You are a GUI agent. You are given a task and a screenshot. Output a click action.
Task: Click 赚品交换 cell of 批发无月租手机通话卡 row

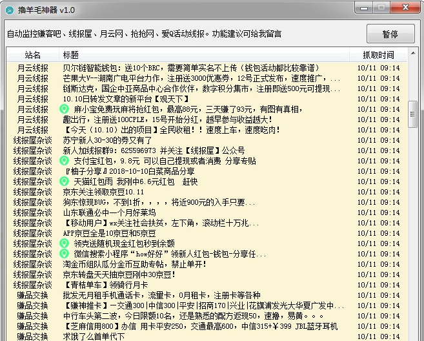pyautogui.click(x=33, y=295)
